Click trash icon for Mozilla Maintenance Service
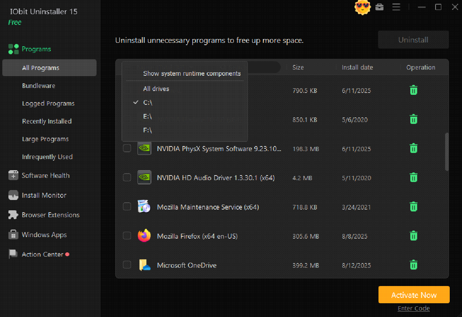Viewport: 462px width, 317px height. click(x=413, y=207)
